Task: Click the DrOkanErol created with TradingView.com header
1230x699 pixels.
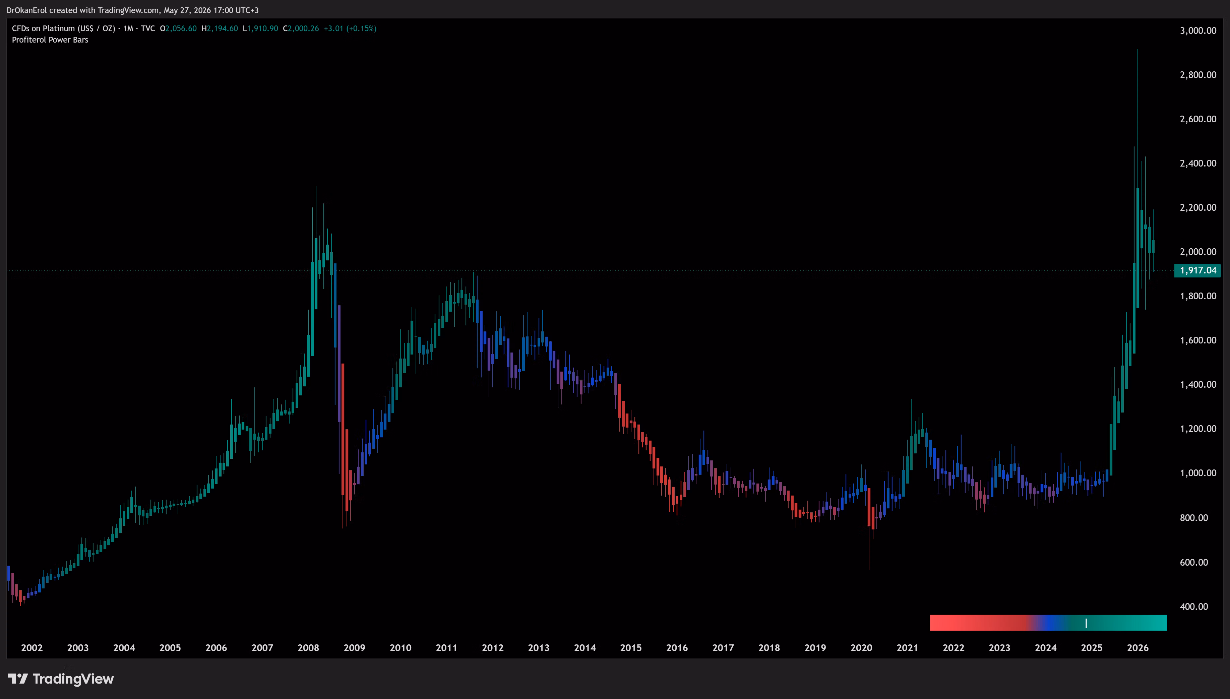Action: [132, 10]
